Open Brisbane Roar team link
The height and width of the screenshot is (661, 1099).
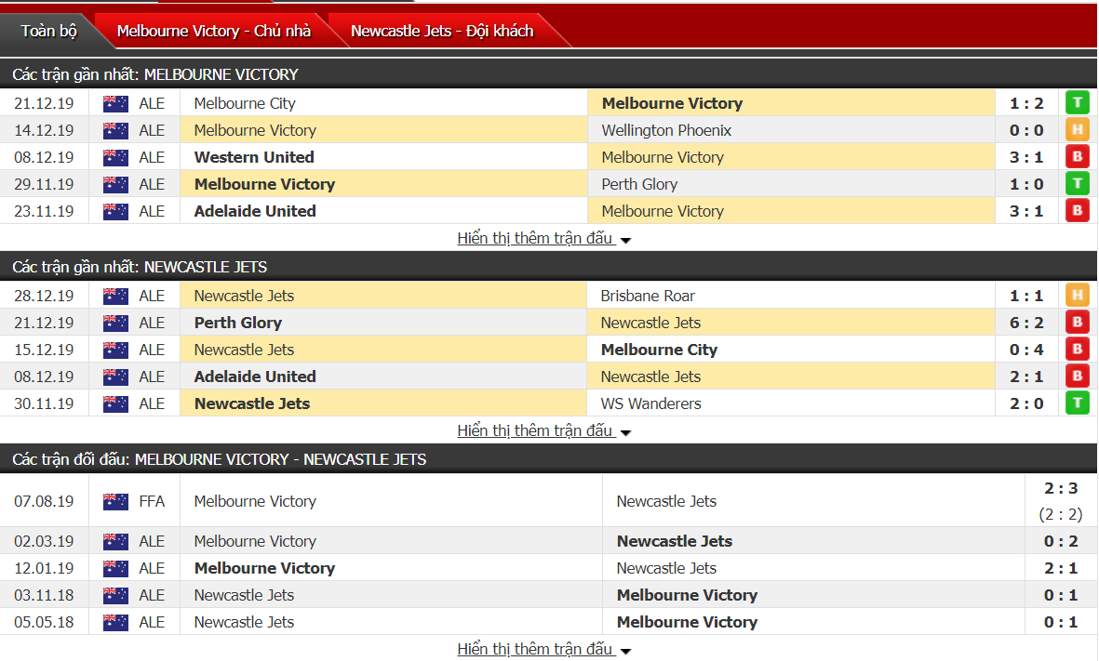point(648,297)
